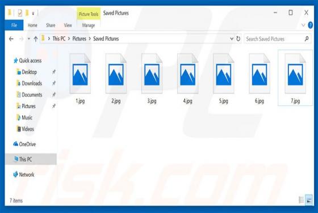The image size is (318, 213).
Task: Select the 3.jpg image file
Action: [152, 79]
